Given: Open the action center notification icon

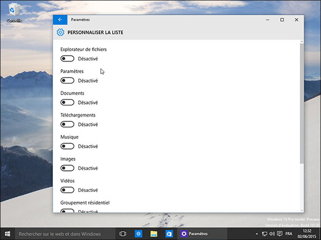Looking at the screenshot, I should click(279, 234).
